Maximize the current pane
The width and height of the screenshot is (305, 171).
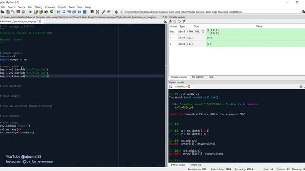tap(92, 12)
